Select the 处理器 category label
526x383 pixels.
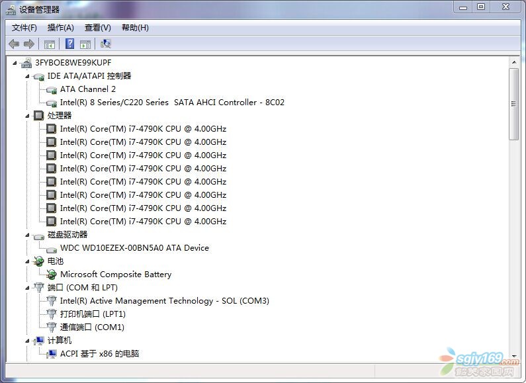tap(60, 116)
